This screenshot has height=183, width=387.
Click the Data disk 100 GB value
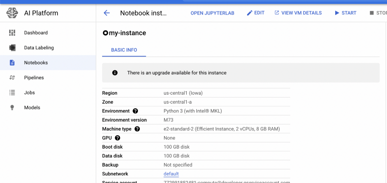[x=177, y=156]
